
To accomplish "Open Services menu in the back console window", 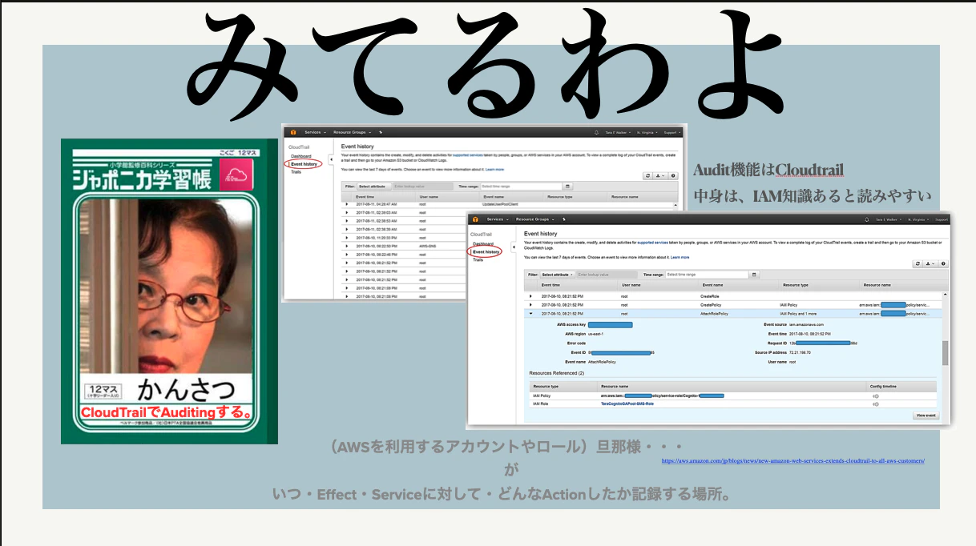I will tap(315, 132).
